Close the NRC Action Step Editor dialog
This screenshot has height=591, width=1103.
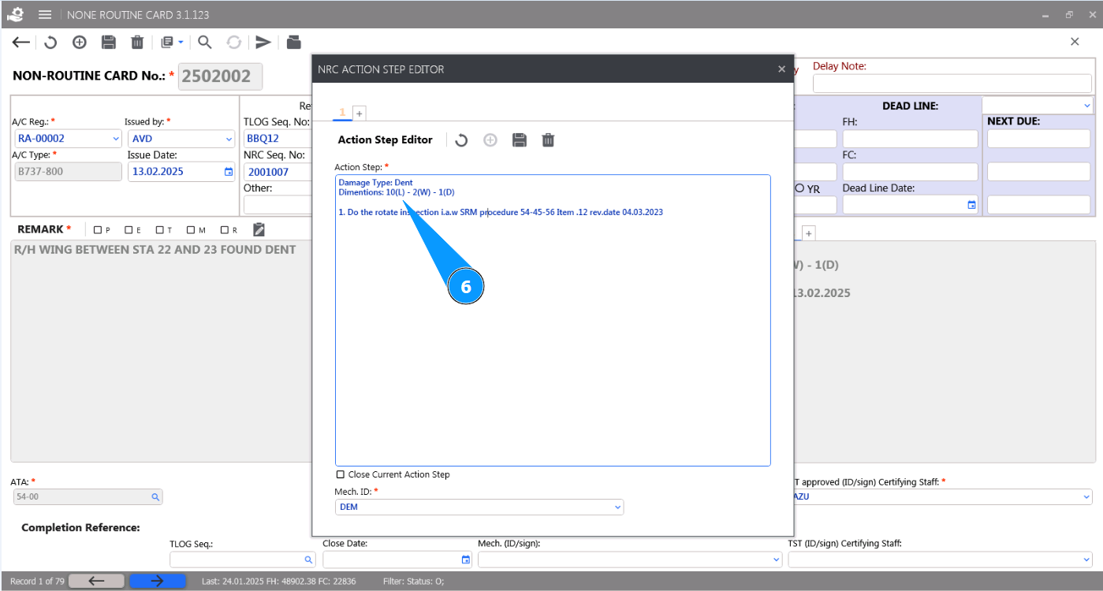click(782, 69)
